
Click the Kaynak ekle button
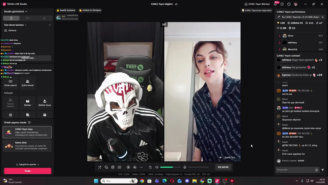(x=28, y=58)
